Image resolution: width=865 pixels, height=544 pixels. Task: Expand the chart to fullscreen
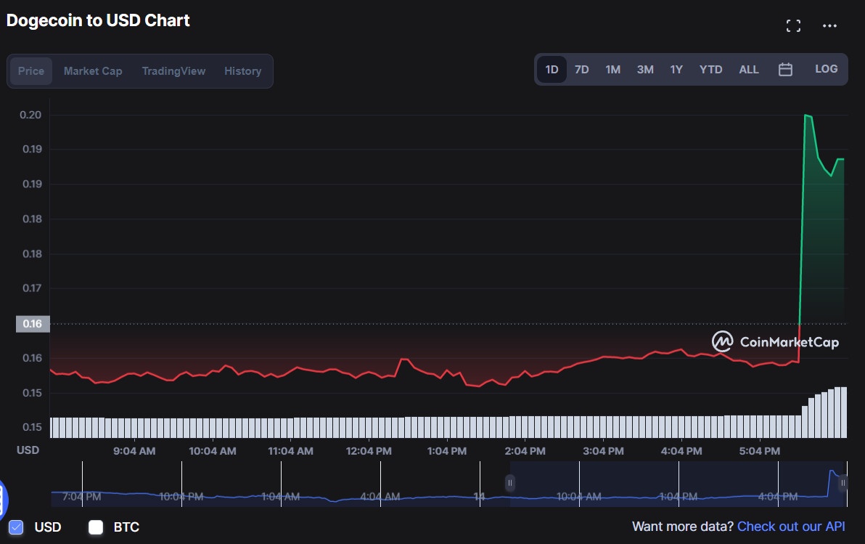click(793, 25)
